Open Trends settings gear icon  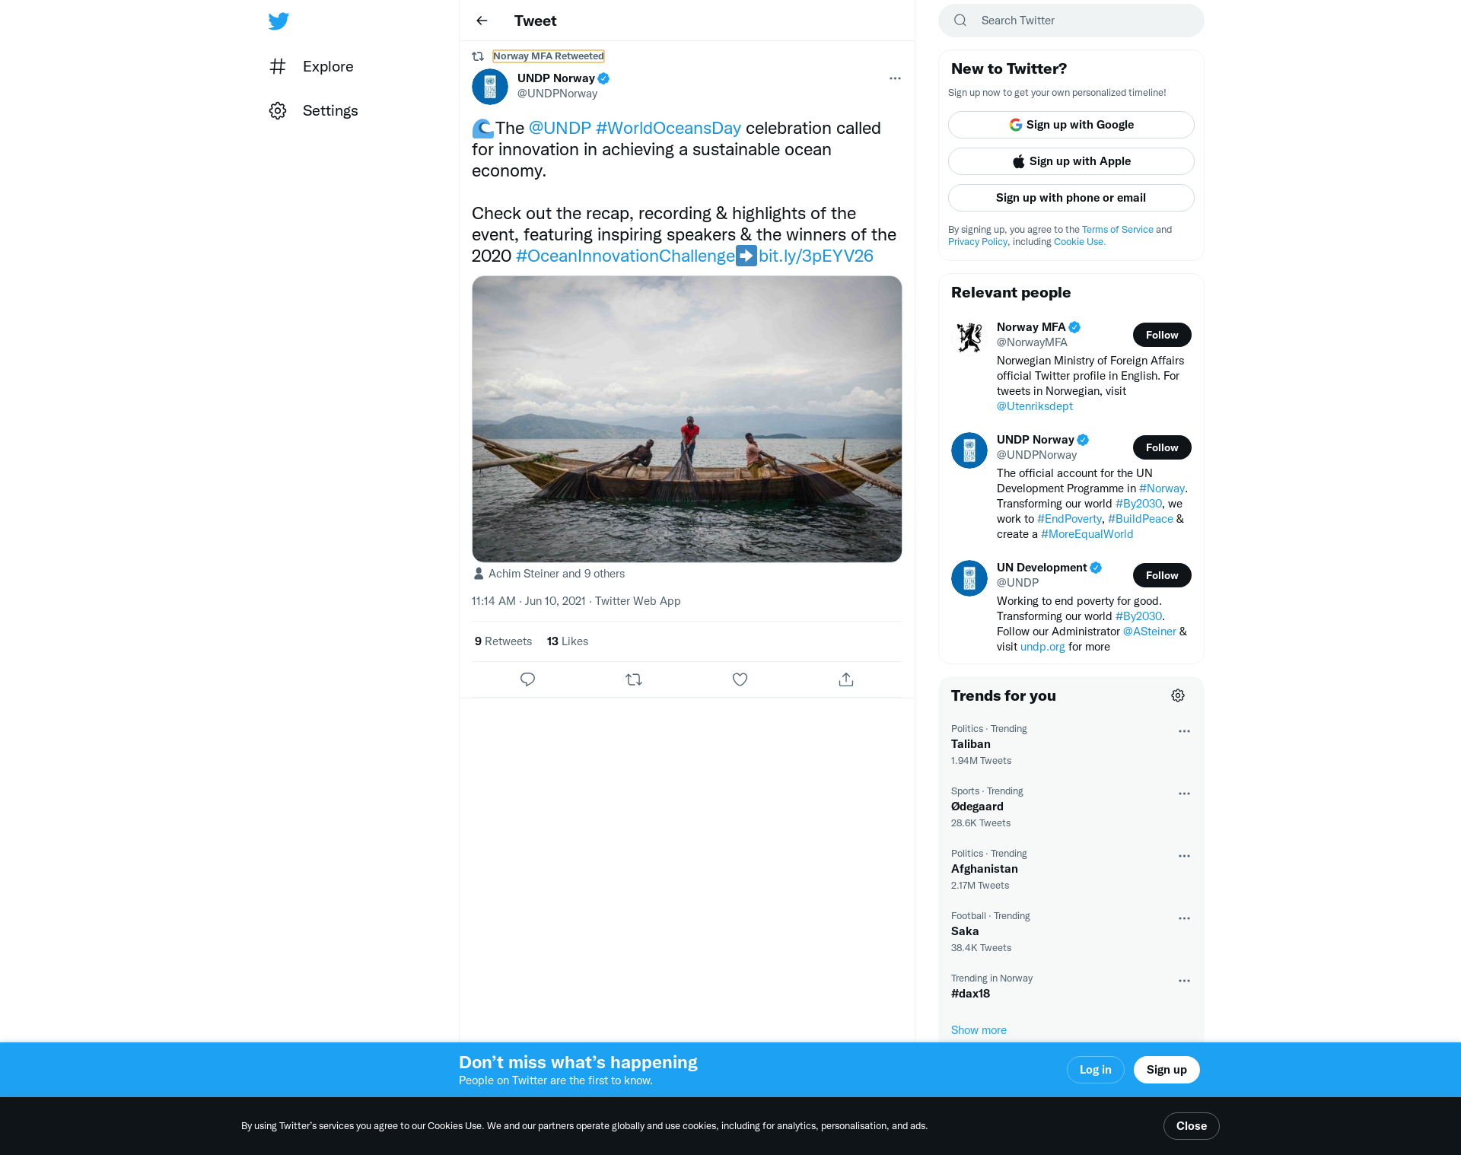click(x=1178, y=695)
